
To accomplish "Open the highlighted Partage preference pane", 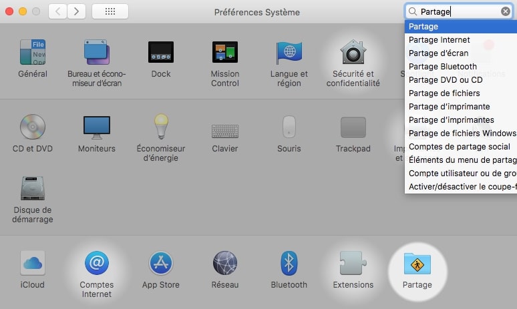I will [x=417, y=271].
